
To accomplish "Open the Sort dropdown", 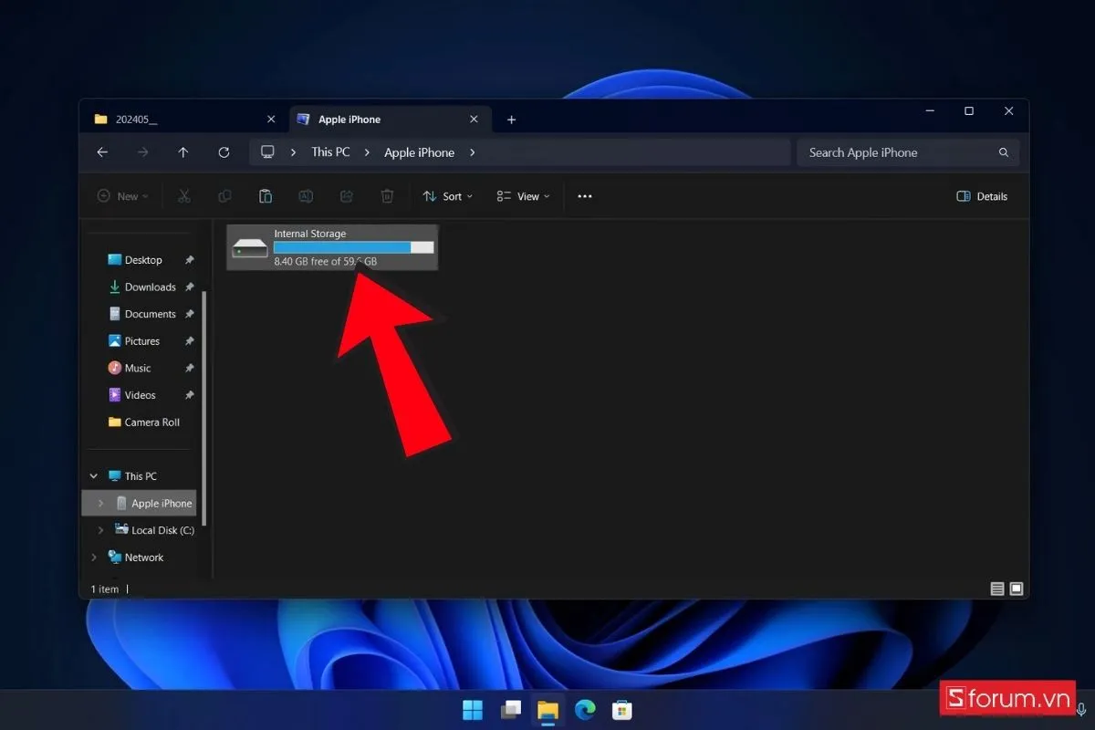I will pyautogui.click(x=447, y=196).
